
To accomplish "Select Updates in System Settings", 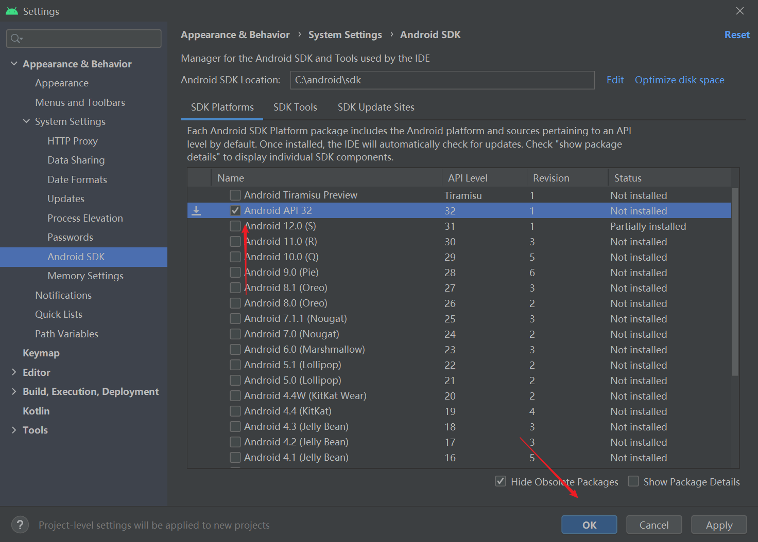I will coord(66,198).
